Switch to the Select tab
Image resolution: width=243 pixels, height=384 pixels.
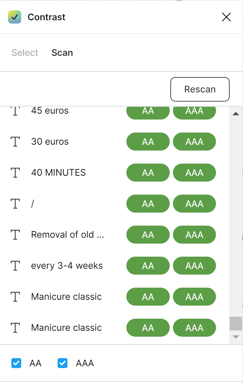pos(25,53)
